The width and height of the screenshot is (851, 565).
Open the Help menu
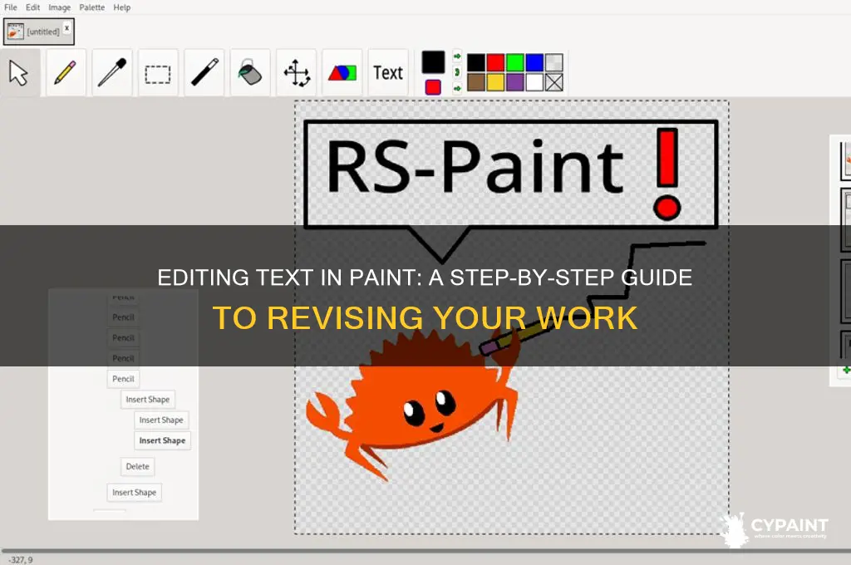(x=121, y=7)
